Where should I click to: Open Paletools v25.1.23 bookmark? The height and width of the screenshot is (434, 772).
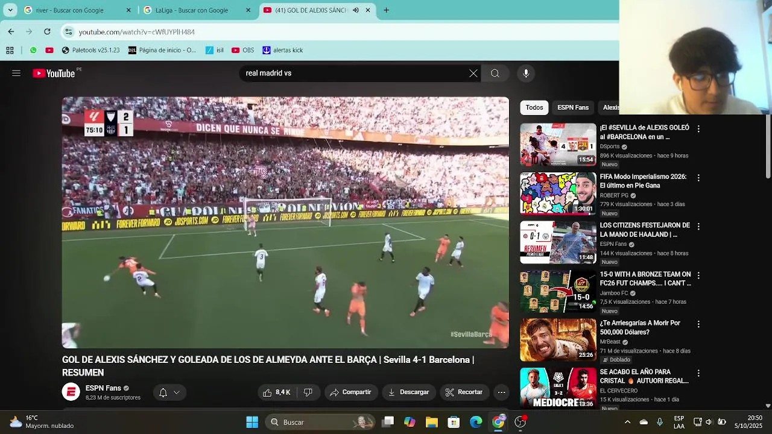click(90, 50)
